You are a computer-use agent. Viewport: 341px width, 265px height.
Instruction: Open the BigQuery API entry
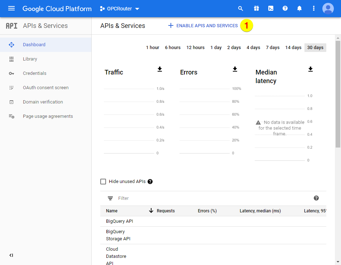(120, 221)
